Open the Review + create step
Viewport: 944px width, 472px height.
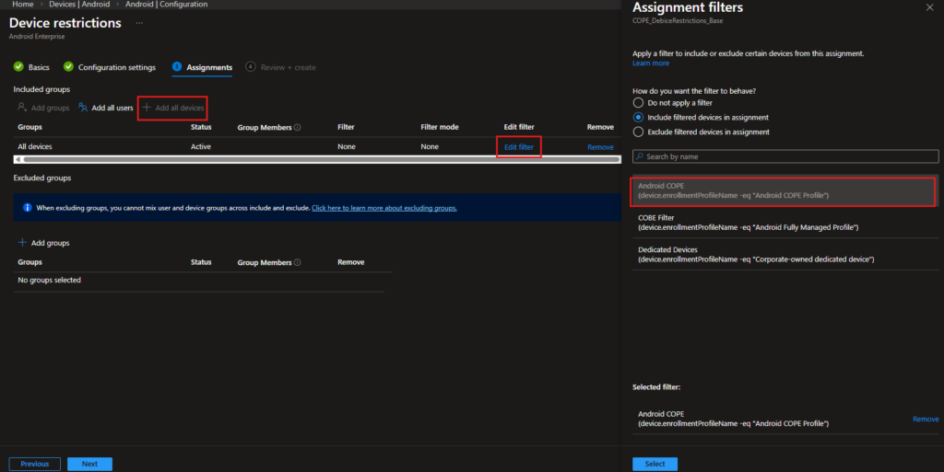tap(286, 67)
